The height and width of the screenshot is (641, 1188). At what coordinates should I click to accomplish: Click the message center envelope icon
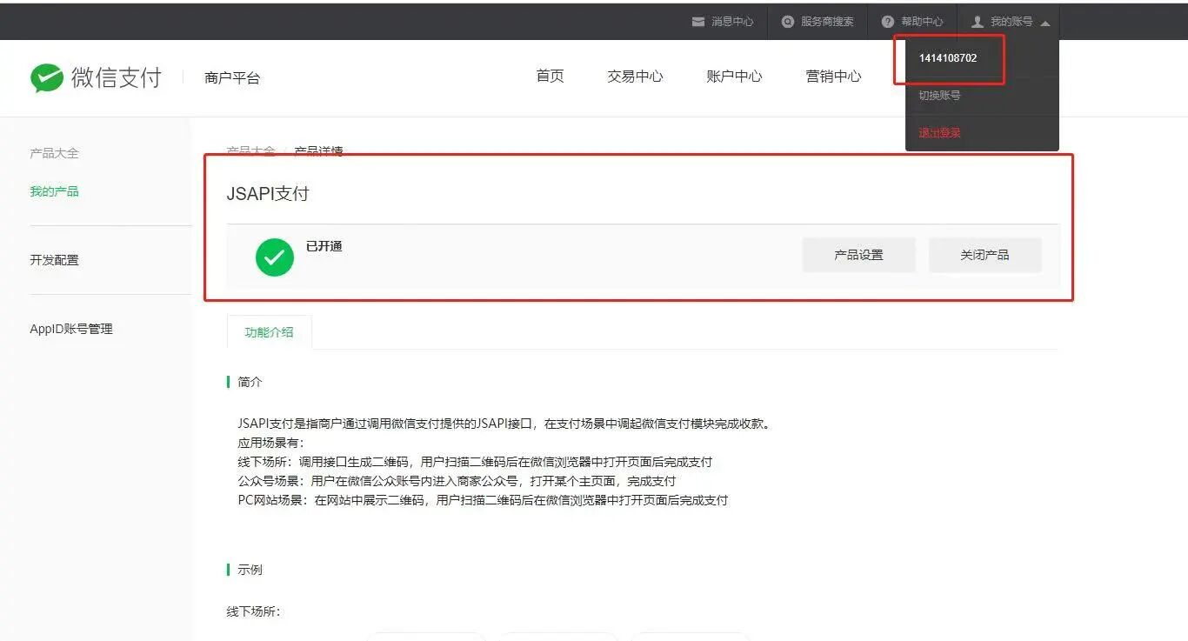[x=698, y=22]
